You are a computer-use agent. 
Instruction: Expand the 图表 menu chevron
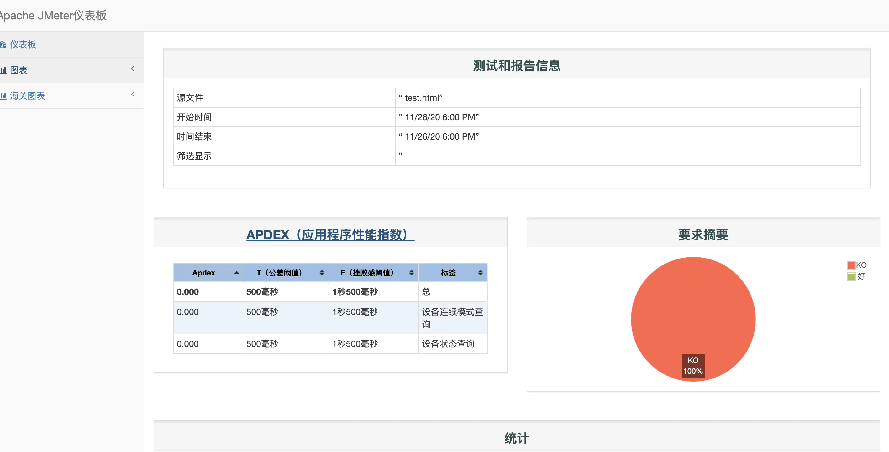[x=133, y=69]
